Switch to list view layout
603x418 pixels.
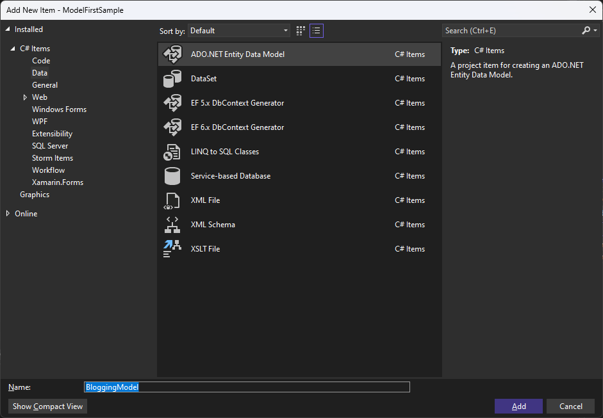click(317, 31)
